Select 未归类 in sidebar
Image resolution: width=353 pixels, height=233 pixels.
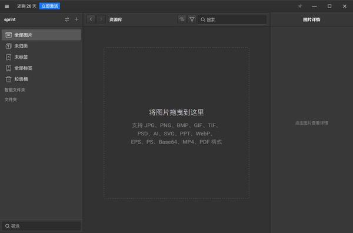tap(41, 46)
